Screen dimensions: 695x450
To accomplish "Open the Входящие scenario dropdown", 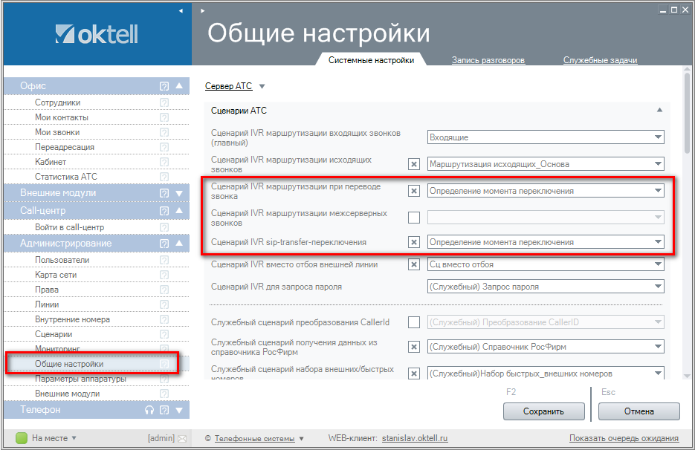I will click(546, 137).
